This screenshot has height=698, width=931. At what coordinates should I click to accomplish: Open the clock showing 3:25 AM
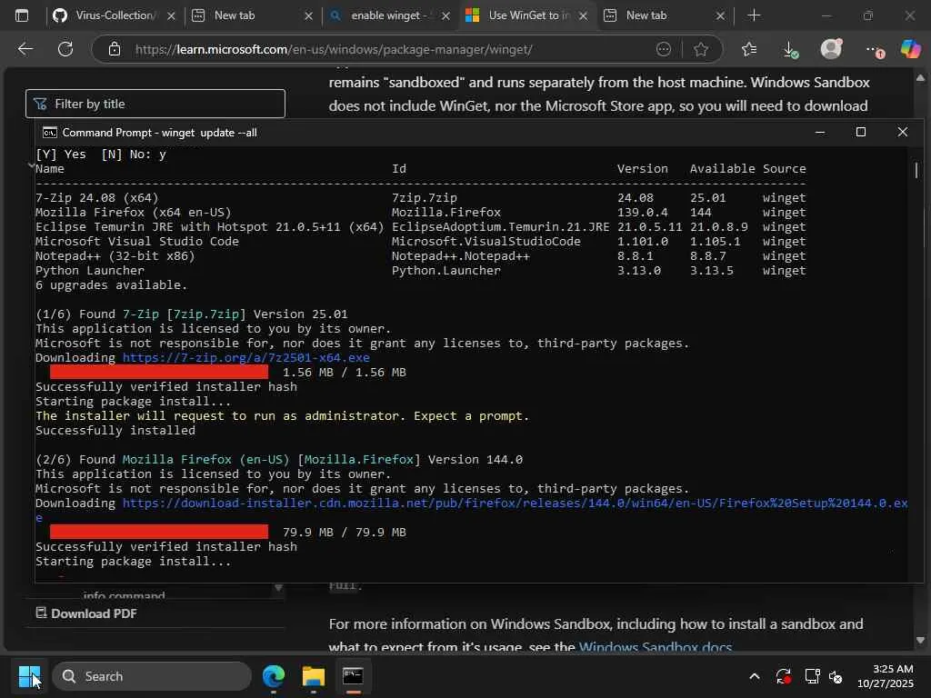click(886, 676)
